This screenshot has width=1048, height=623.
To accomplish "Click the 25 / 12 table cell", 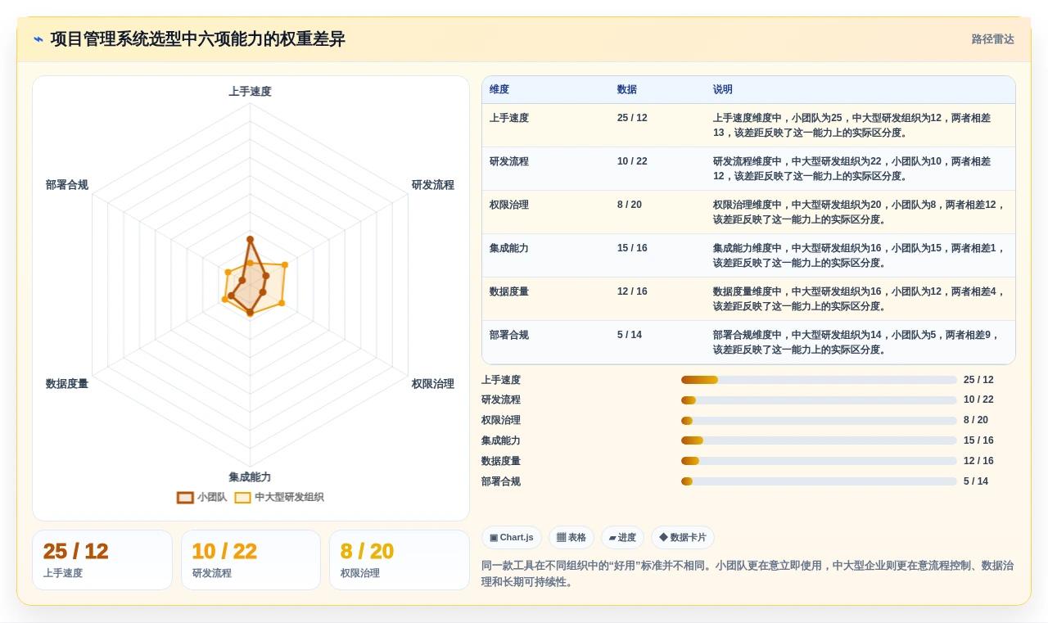I will [632, 118].
